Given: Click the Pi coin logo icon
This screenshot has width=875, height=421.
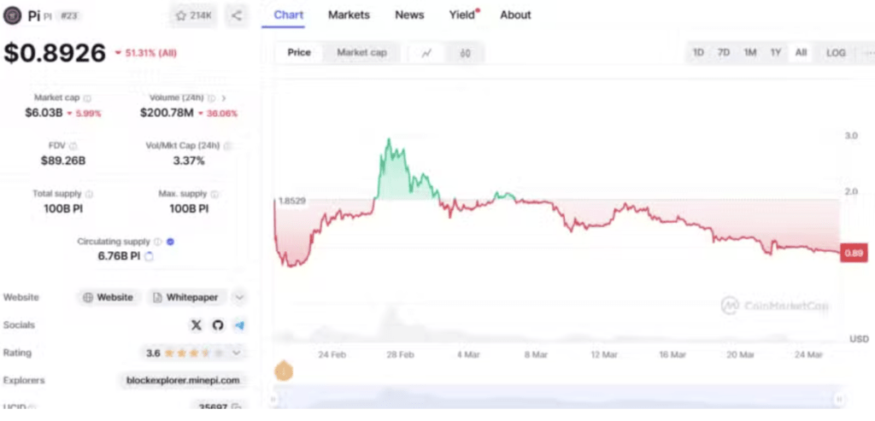Looking at the screenshot, I should point(12,15).
